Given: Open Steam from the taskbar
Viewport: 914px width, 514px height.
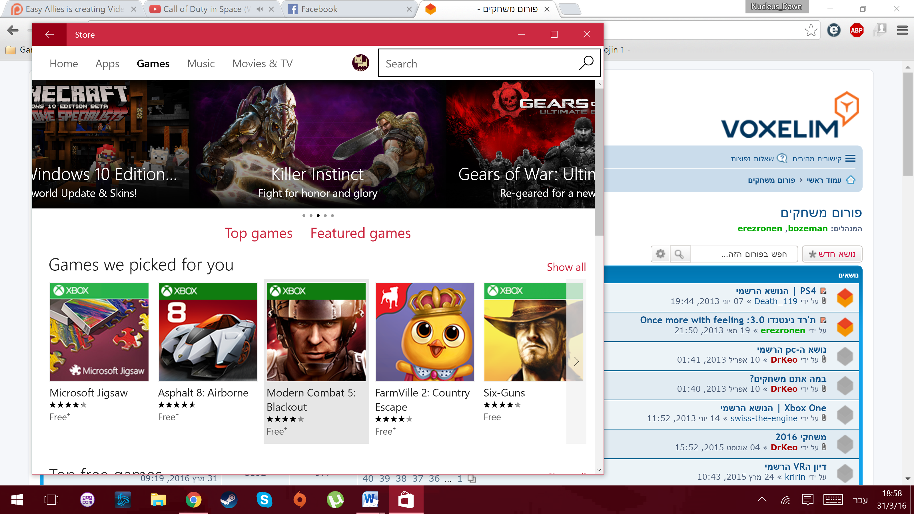Looking at the screenshot, I should point(229,500).
